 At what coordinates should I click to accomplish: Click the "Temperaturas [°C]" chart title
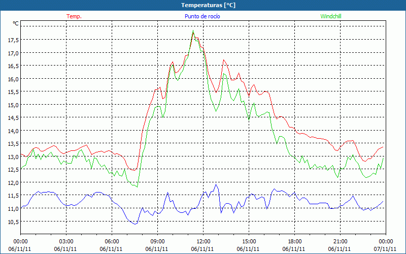208,5
